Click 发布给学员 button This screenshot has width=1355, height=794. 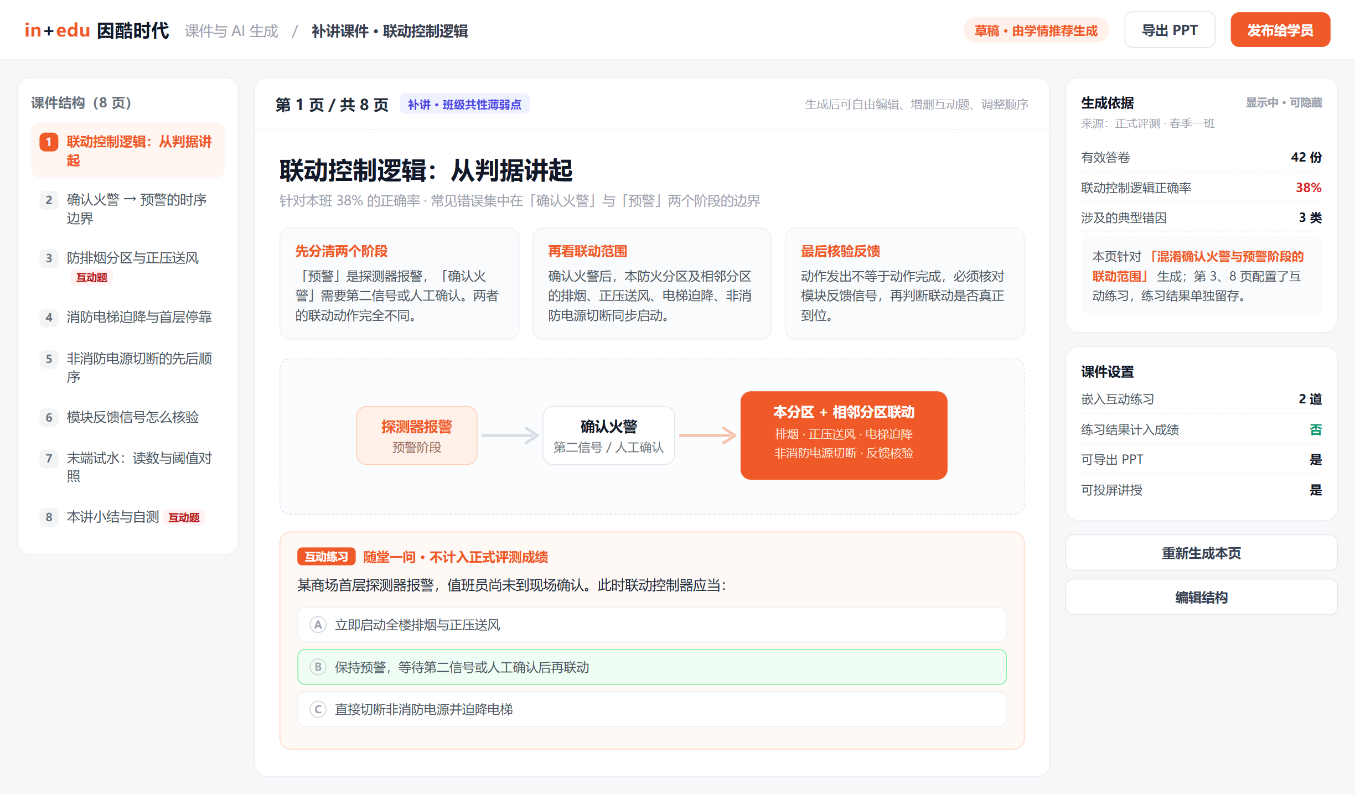coord(1280,30)
